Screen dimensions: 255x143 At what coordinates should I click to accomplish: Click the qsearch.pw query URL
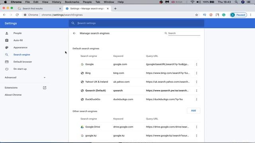[x=167, y=91]
